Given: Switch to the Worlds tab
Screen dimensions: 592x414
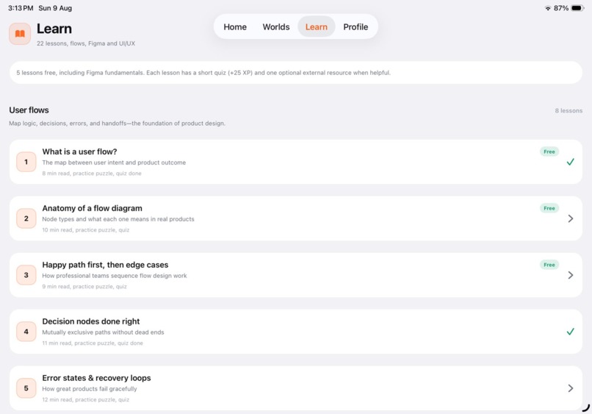Looking at the screenshot, I should click(x=276, y=27).
